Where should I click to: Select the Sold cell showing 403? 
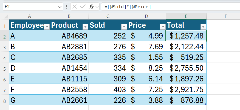108,89
